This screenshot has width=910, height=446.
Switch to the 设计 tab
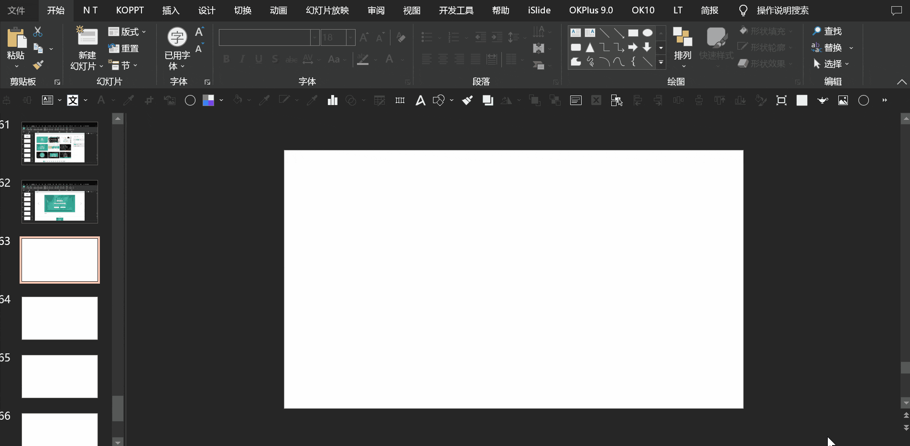[x=206, y=11]
